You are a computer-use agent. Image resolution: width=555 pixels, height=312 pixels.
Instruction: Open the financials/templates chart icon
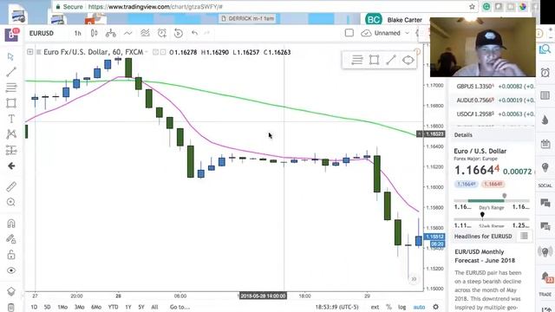click(x=145, y=33)
